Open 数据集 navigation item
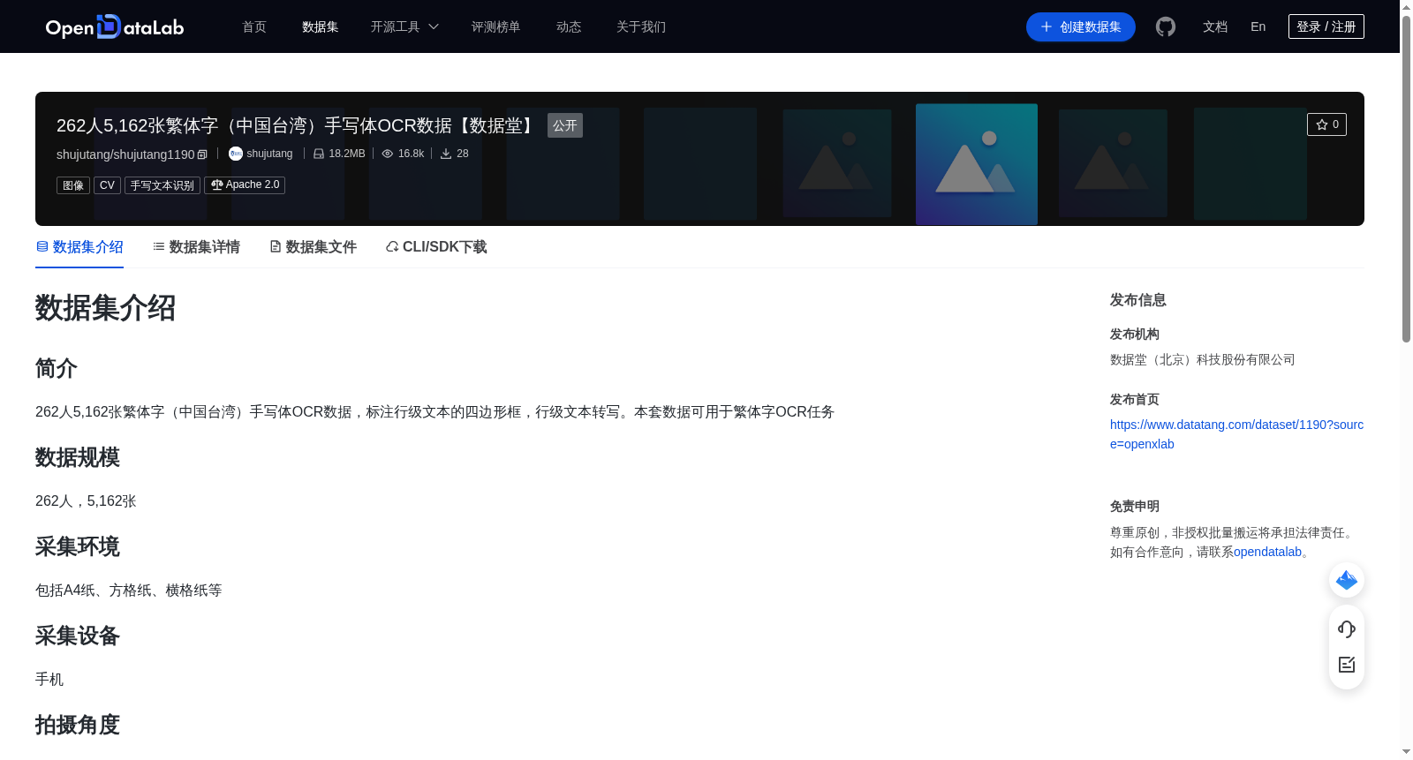This screenshot has width=1413, height=760. tap(320, 26)
